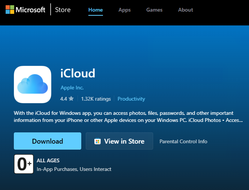Select the Home tab
The image size is (249, 190).
[x=95, y=10]
